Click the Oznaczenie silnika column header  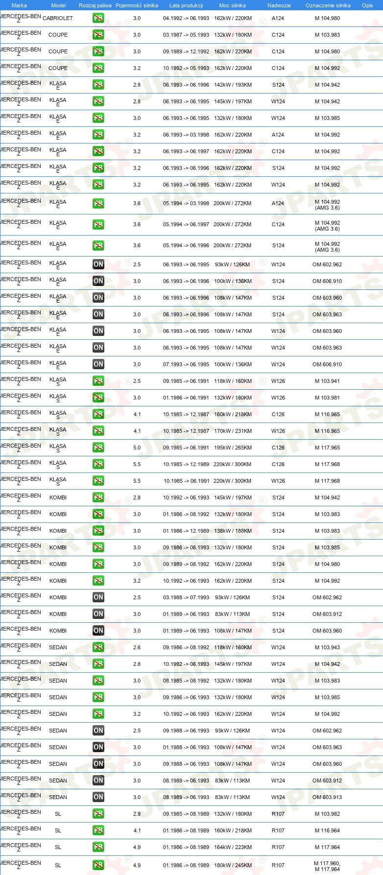tap(328, 5)
